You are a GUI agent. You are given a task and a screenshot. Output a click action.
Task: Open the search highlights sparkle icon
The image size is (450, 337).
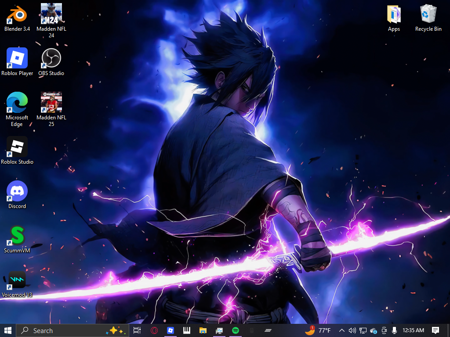(115, 330)
